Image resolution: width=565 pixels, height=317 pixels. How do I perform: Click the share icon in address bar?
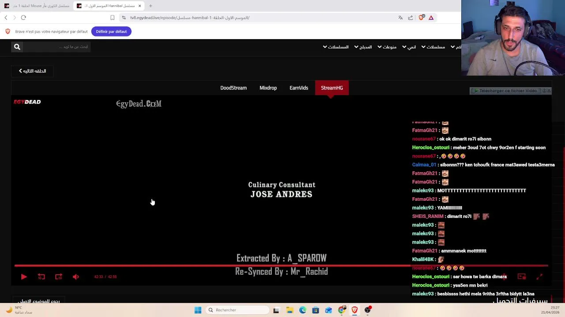click(x=411, y=18)
